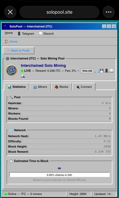Click the infinity time estimate symbol
Viewport: 119px width, 198px height.
pyautogui.click(x=59, y=168)
